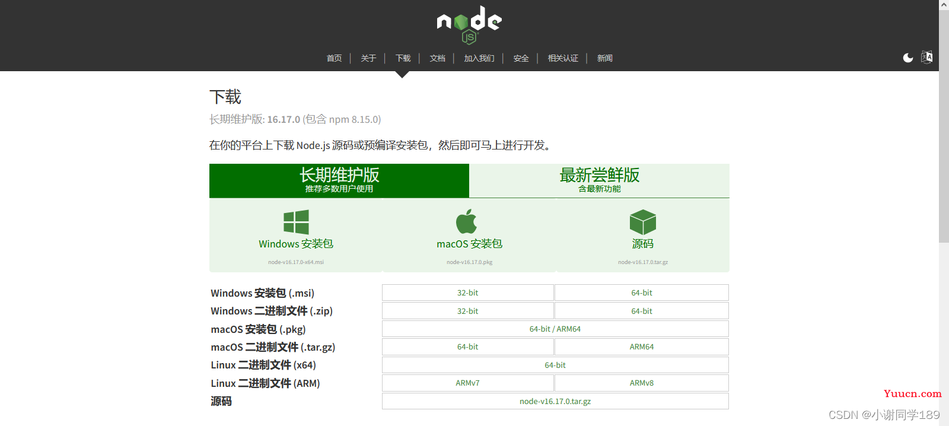Viewport: 949px width, 426px height.
Task: Click 64-bit for macOS 二进制文件 (.tar.gz)
Action: (x=467, y=346)
